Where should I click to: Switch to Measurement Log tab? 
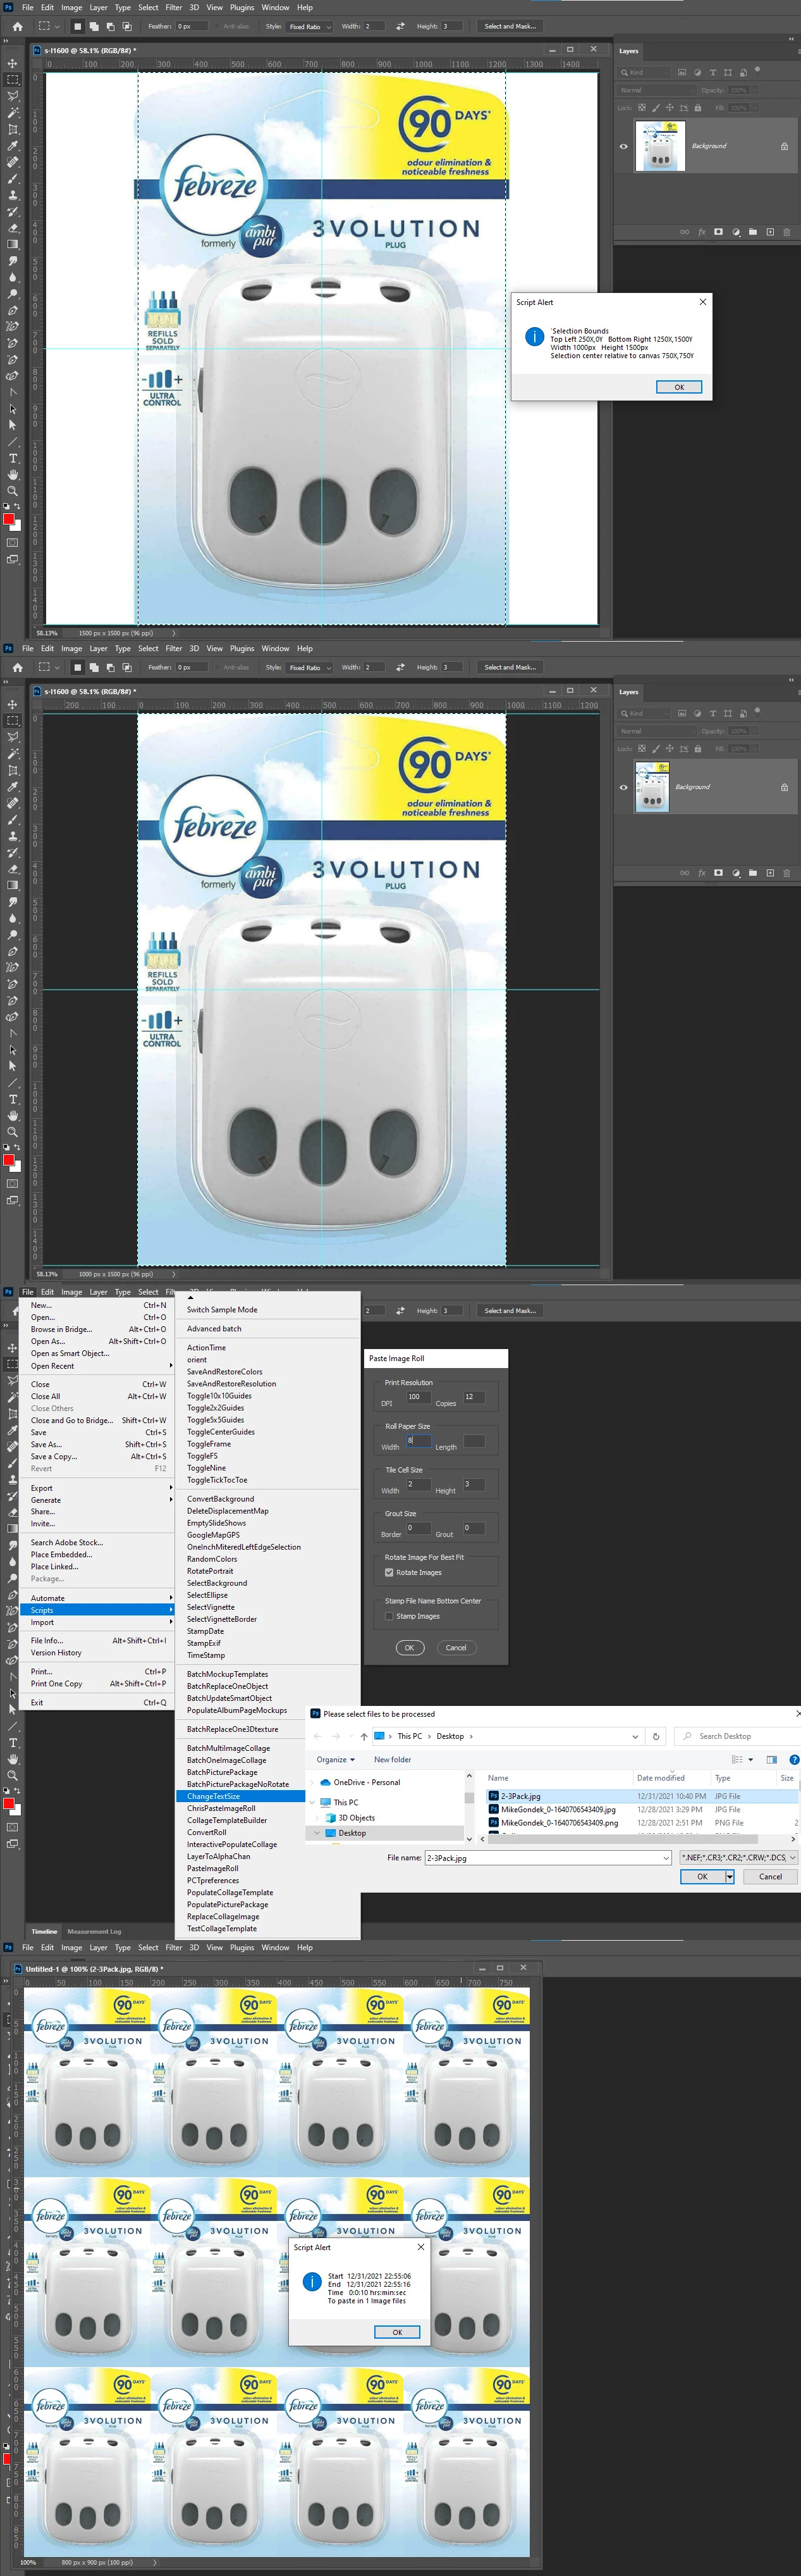(x=94, y=1931)
